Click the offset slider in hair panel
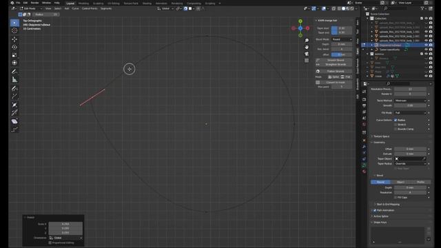Screen dimensions: 441x248 pyautogui.click(x=342, y=54)
